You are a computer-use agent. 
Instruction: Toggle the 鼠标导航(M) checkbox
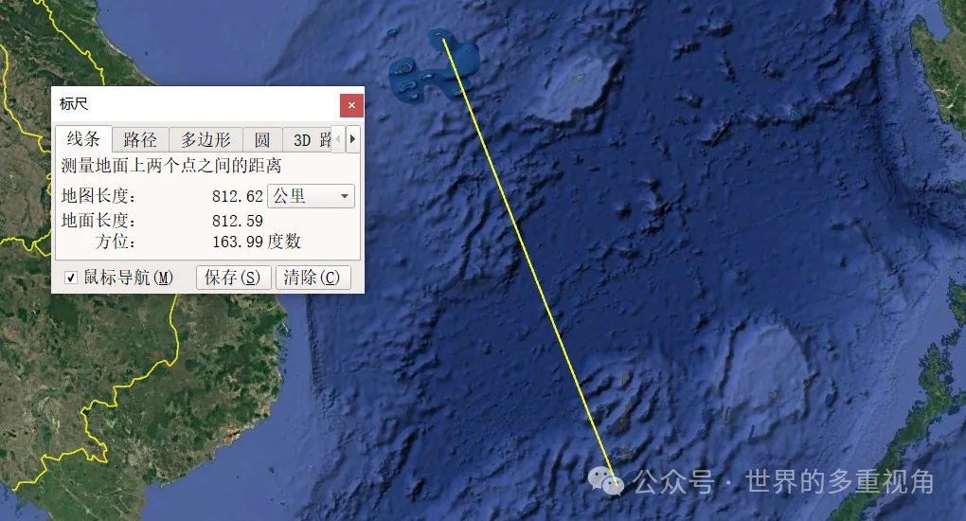(x=71, y=278)
